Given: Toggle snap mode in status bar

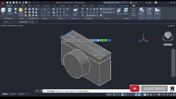Looking at the screenshot, I should click(x=117, y=95).
